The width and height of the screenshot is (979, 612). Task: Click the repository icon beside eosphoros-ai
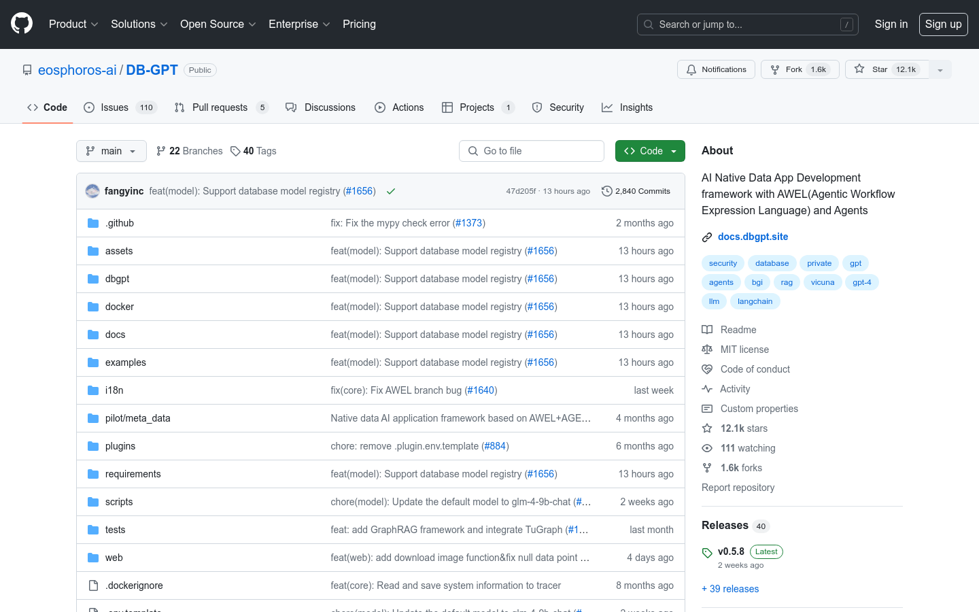27,70
